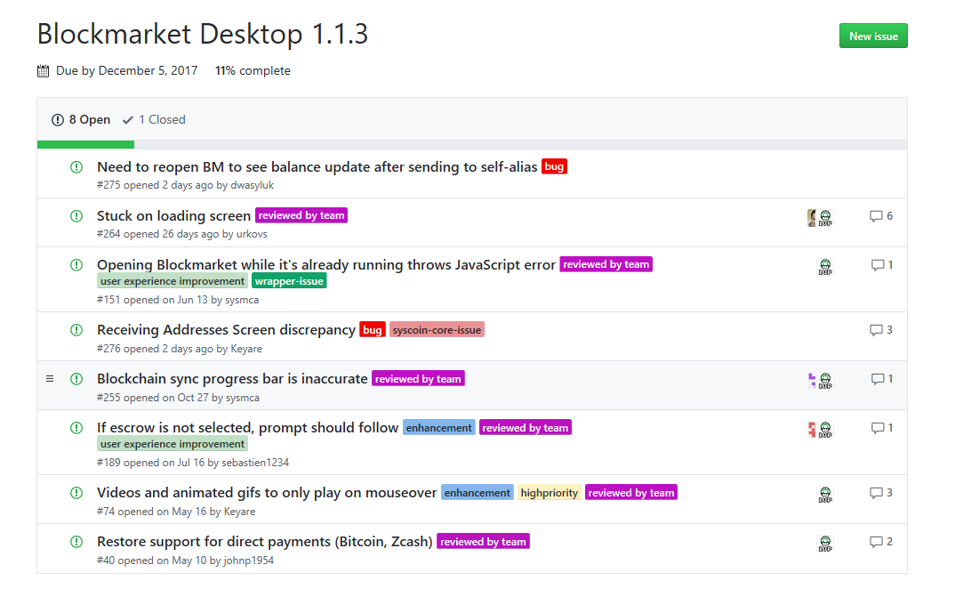Click open-issue icon for Blockchain sync issue
This screenshot has height=597, width=955.
coord(76,379)
